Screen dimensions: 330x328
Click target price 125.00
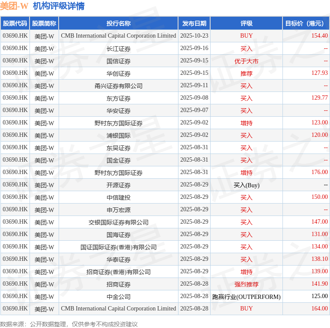pos(319,296)
